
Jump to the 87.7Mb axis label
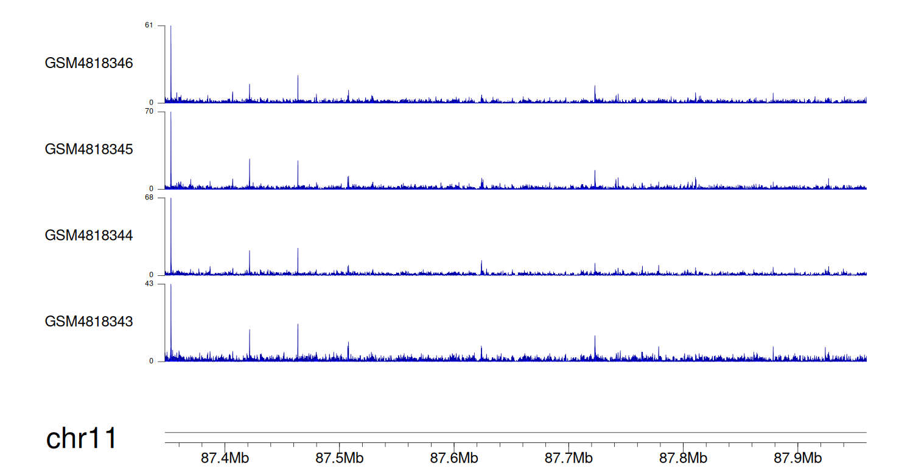coord(568,458)
